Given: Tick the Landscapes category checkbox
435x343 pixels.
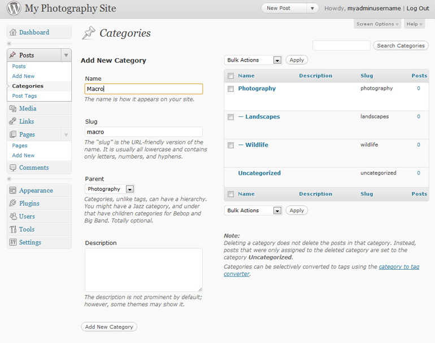Looking at the screenshot, I should pos(230,117).
